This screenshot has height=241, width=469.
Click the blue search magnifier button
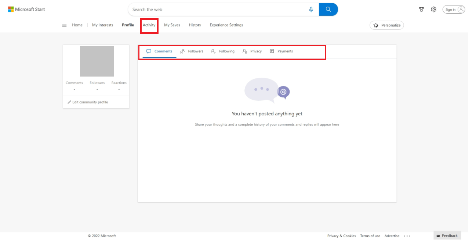(328, 10)
